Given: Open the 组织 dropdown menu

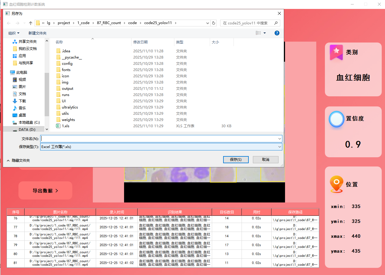Looking at the screenshot, I should pyautogui.click(x=14, y=33).
